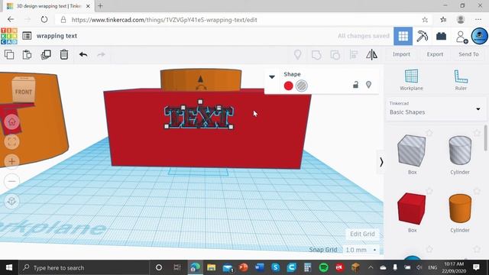
Task: Click the Import button
Action: (x=401, y=54)
